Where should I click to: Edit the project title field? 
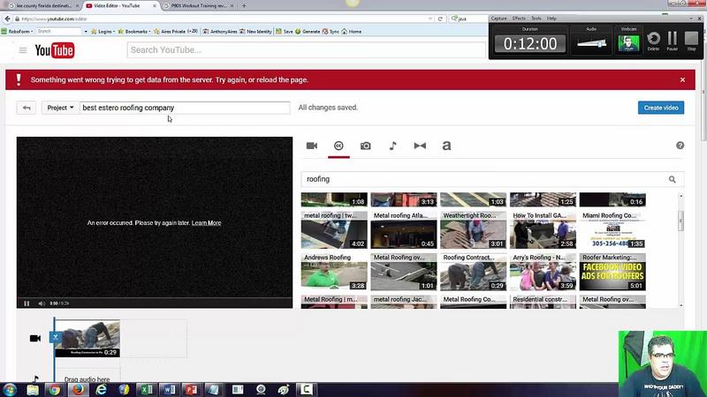[185, 108]
